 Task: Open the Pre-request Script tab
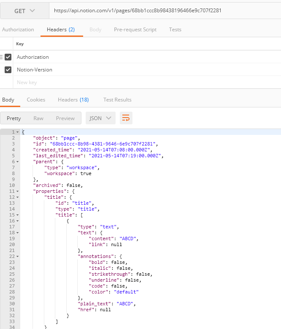point(135,30)
